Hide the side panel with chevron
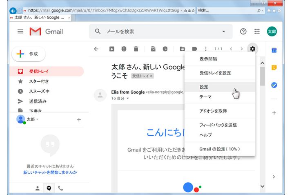 point(274,177)
